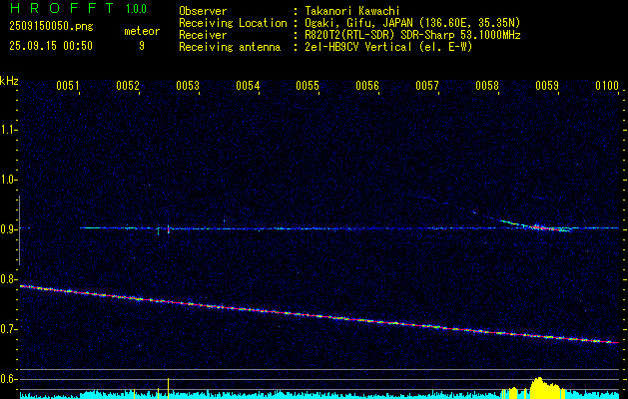Select the version number 1.0.0
This screenshot has width=628, height=399.
(136, 8)
